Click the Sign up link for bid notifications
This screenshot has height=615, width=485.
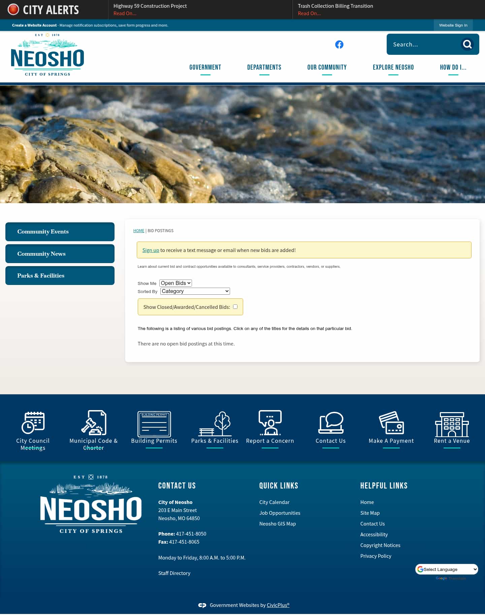coord(151,250)
